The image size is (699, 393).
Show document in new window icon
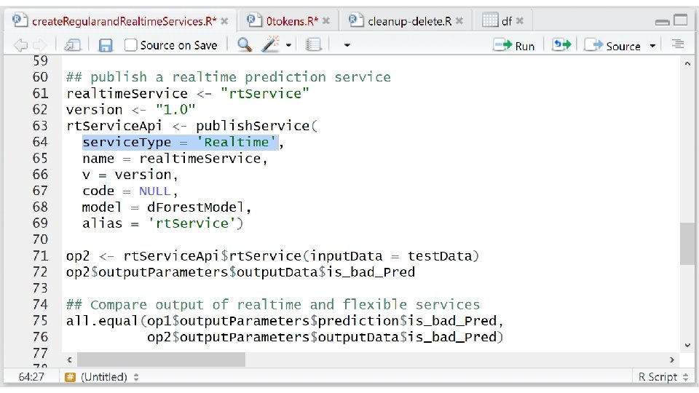click(x=72, y=45)
